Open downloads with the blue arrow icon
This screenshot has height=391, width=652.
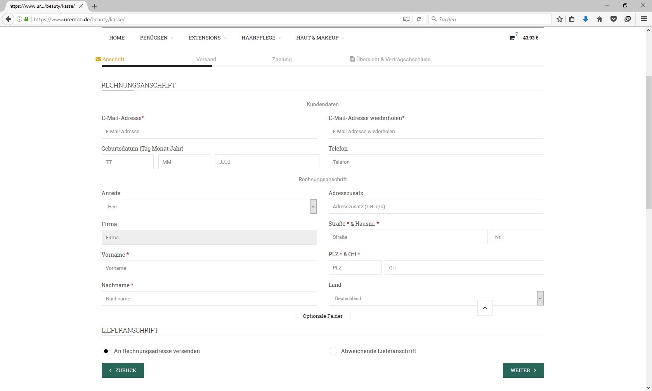click(586, 19)
